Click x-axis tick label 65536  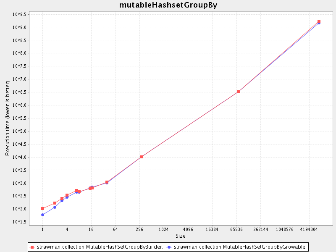(236, 229)
